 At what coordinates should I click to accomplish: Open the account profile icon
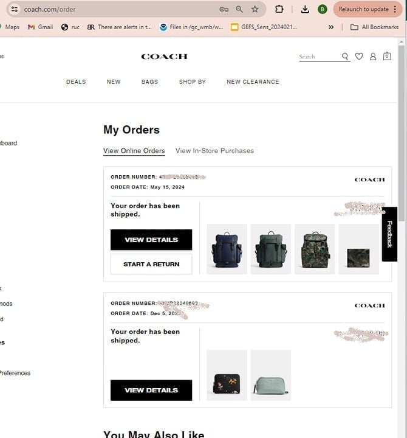(373, 57)
